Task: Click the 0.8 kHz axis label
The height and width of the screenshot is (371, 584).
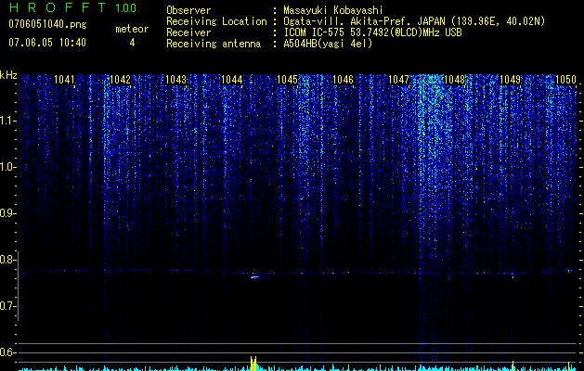Action: pos(6,260)
